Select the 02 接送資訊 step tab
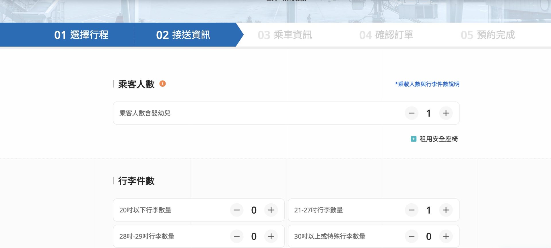The image size is (551, 248). [x=183, y=35]
